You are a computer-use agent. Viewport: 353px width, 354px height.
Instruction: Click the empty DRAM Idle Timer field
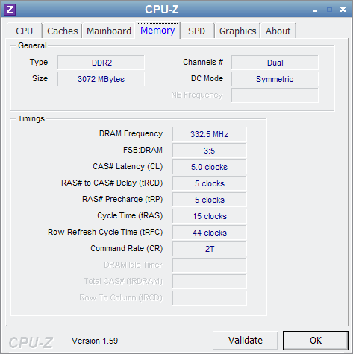tap(210, 265)
